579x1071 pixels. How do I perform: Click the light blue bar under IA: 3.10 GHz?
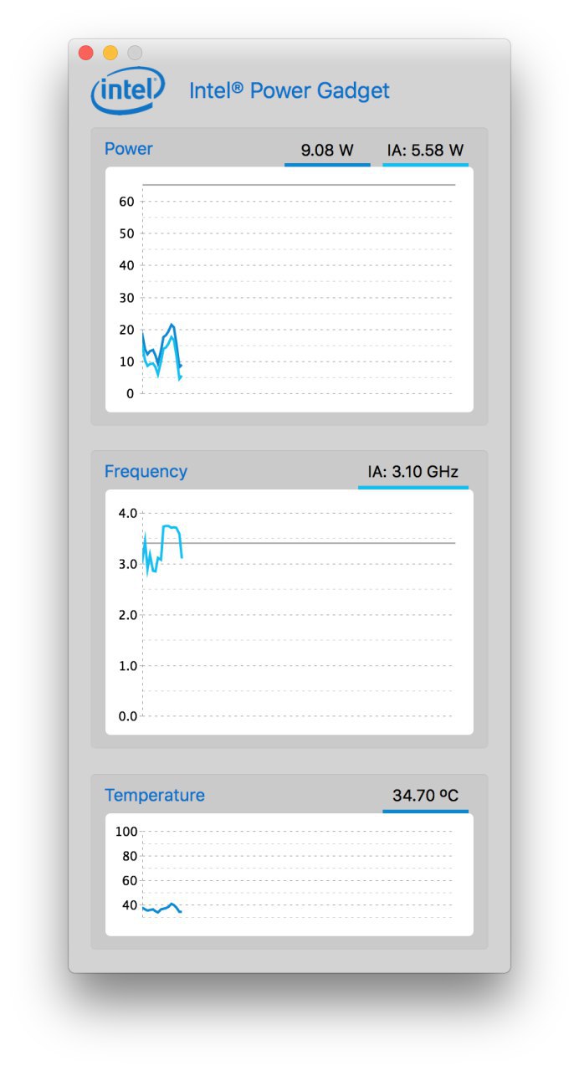tap(413, 487)
